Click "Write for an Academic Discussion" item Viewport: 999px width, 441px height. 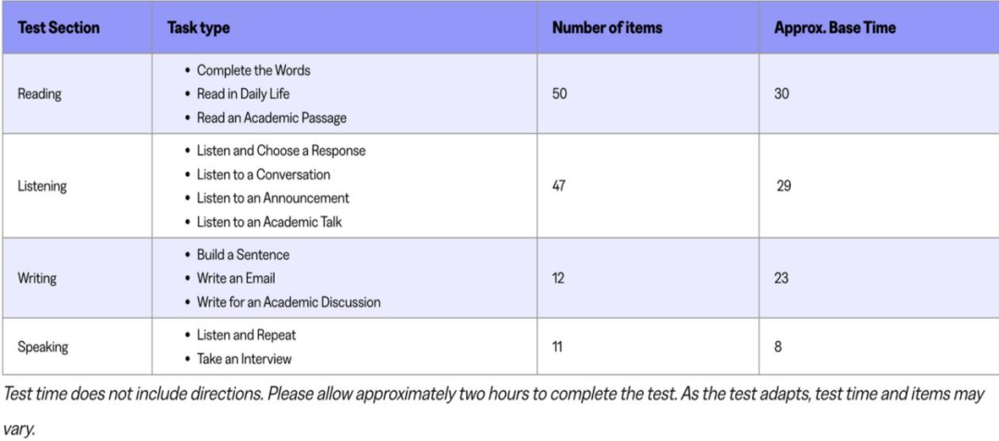pyautogui.click(x=289, y=302)
